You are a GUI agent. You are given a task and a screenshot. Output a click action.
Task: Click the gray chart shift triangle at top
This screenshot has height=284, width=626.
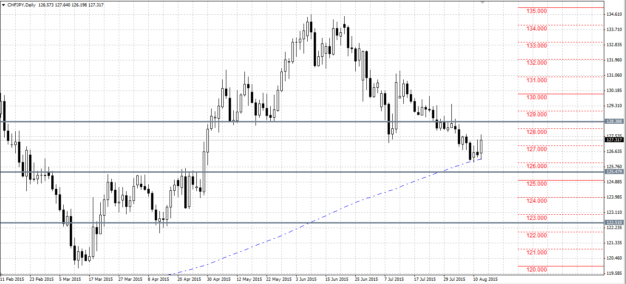pos(483,2)
